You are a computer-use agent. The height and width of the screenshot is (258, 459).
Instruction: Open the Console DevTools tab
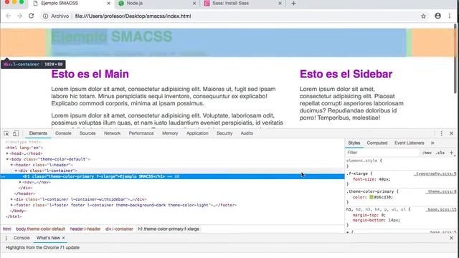pos(63,133)
